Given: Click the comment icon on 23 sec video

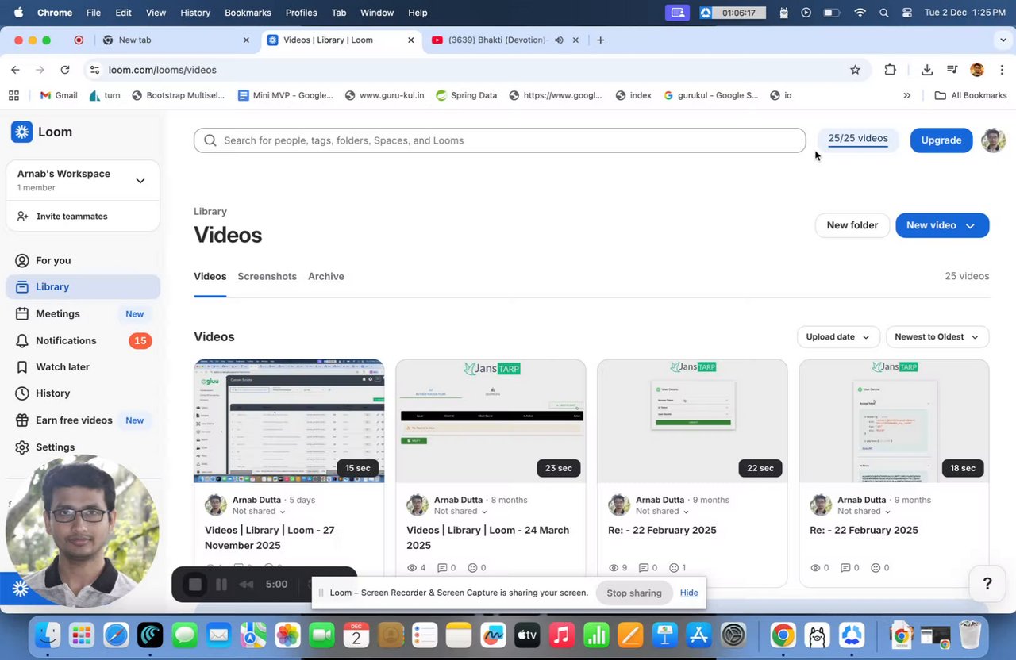Looking at the screenshot, I should pyautogui.click(x=442, y=568).
